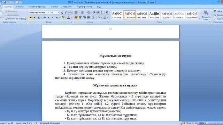The height and width of the screenshot is (125, 223).
Task: Sort text alphabetically
Action: [x=102, y=12]
